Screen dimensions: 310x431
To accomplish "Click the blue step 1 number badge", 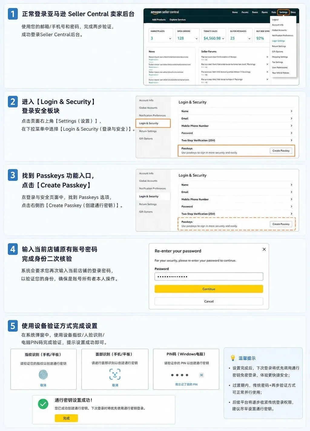I will [13, 14].
